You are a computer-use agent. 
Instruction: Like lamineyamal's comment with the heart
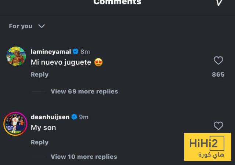click(218, 60)
